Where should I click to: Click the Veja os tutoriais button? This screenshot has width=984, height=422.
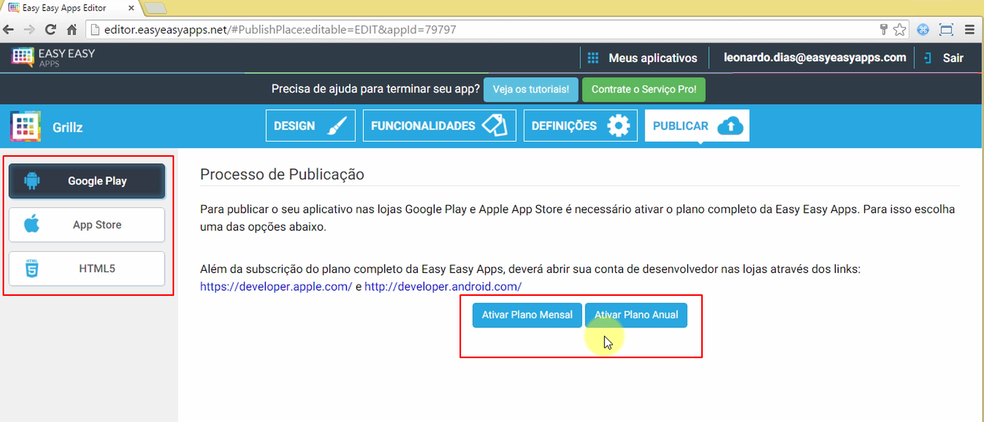point(531,89)
